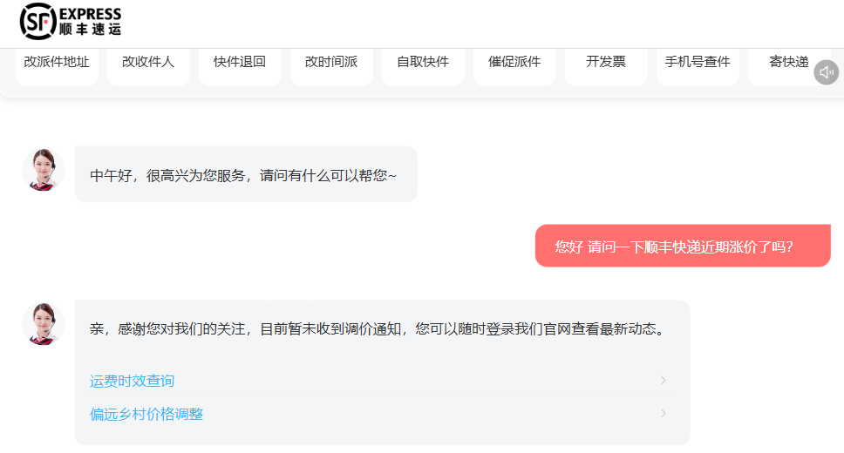Toggle the speaker sound icon
The width and height of the screenshot is (844, 453).
pyautogui.click(x=826, y=72)
